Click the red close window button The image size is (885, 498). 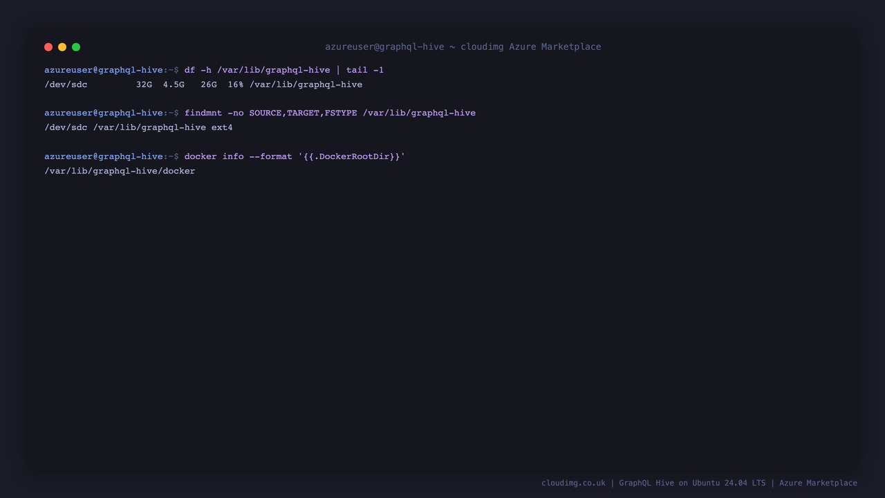point(48,47)
